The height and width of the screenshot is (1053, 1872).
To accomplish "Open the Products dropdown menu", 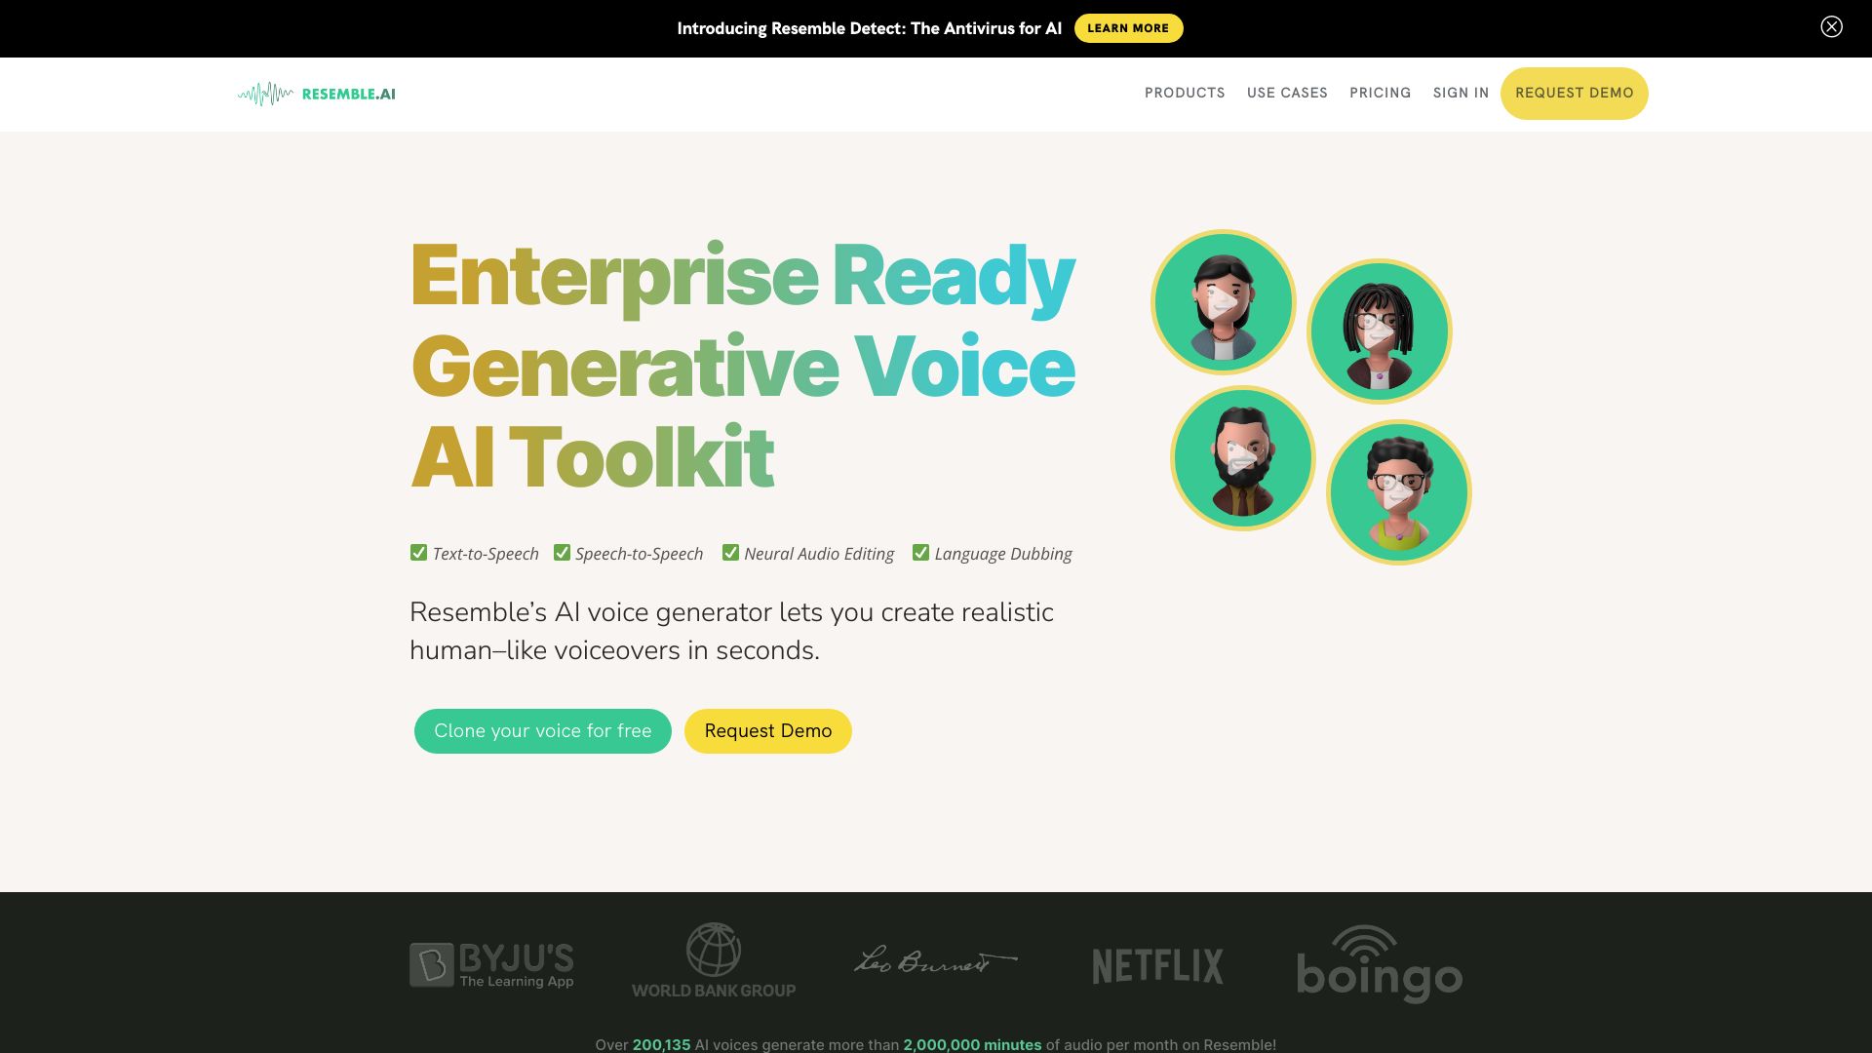I will [x=1184, y=93].
